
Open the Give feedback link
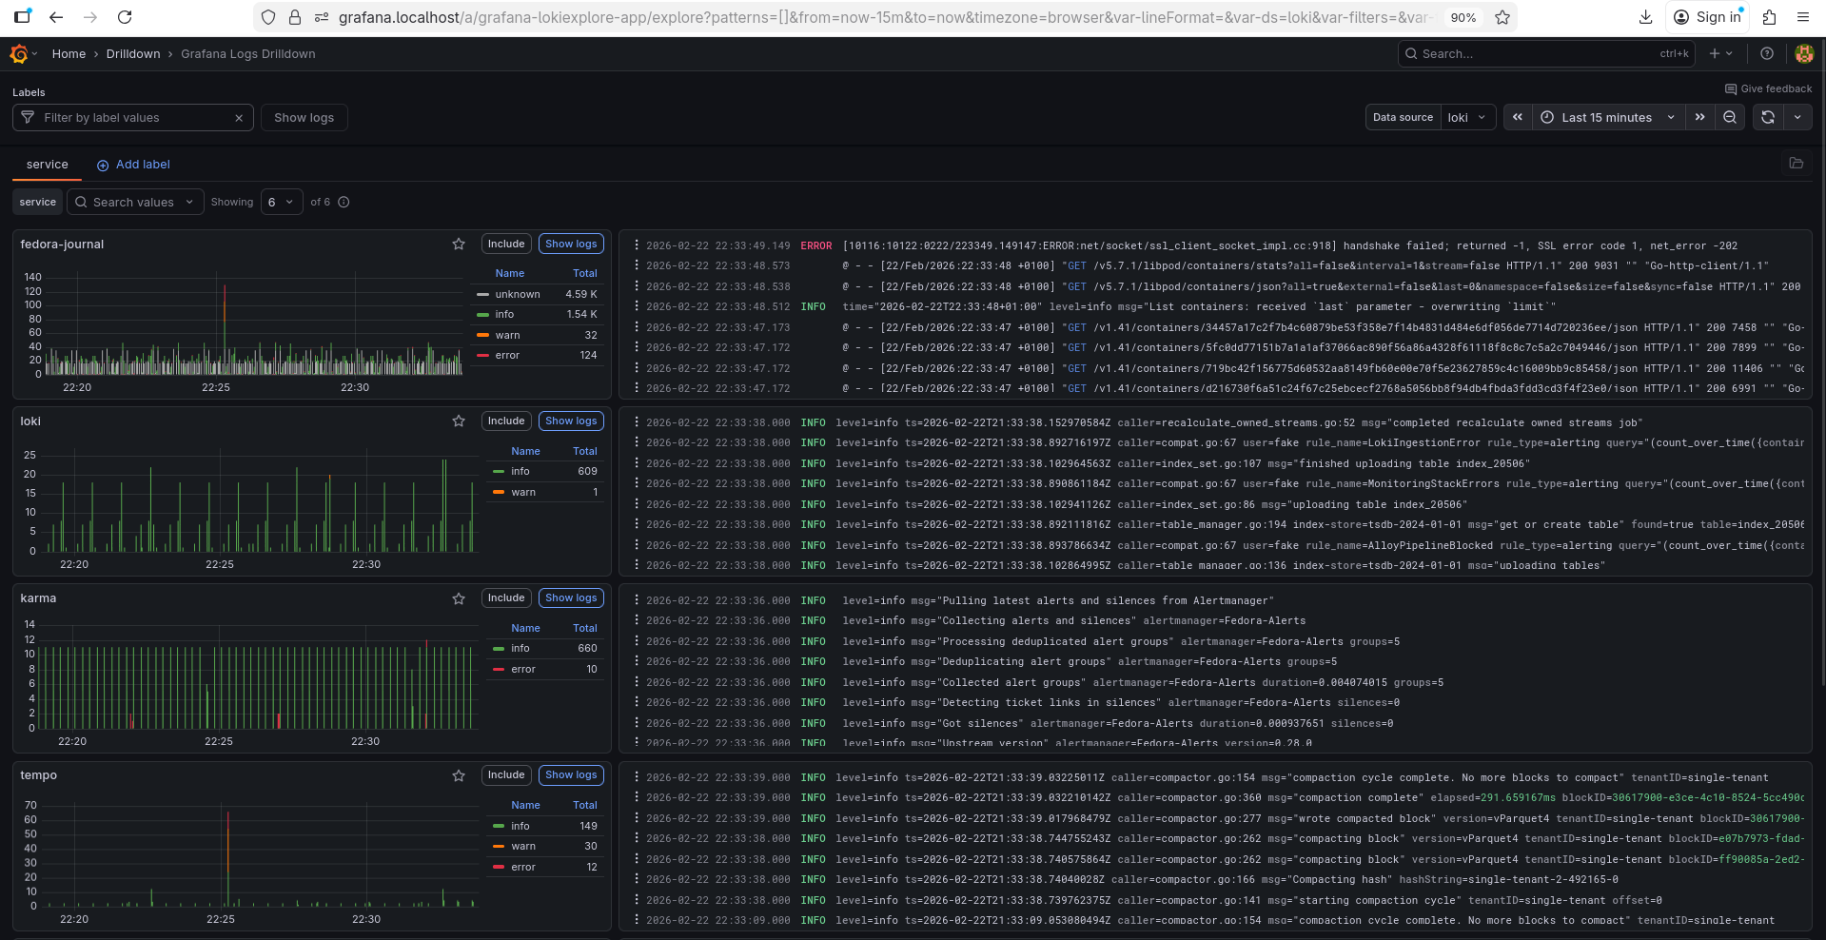1769,88
